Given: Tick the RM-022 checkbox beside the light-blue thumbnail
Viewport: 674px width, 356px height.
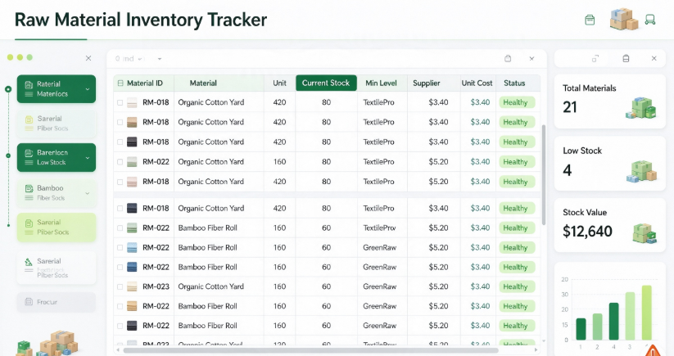Looking at the screenshot, I should click(x=120, y=247).
